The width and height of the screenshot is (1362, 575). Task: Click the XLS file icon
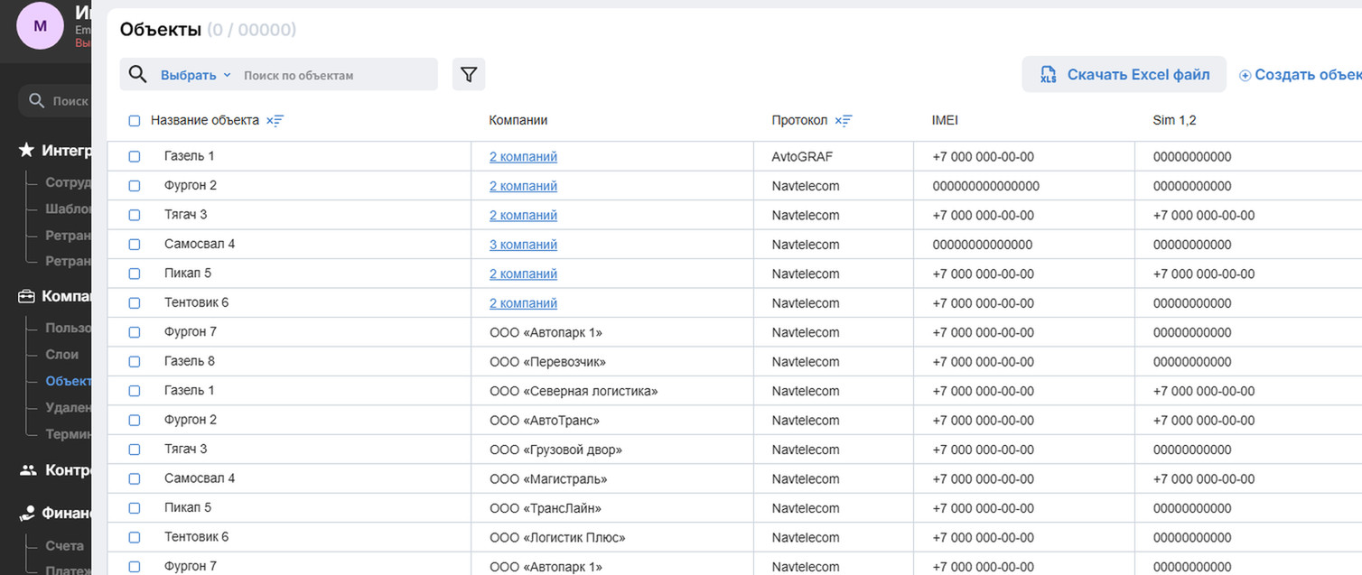click(1048, 75)
